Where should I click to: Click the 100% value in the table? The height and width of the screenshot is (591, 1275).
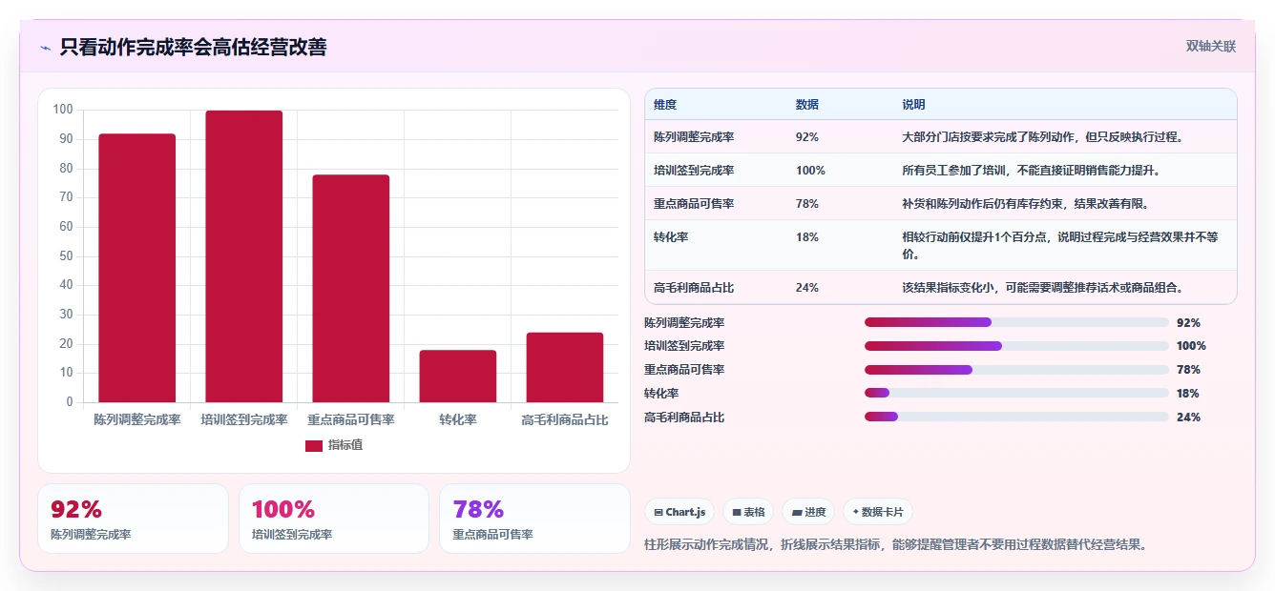[811, 171]
